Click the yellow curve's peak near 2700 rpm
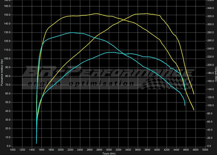The width and height of the screenshot is (217, 155). [96, 13]
